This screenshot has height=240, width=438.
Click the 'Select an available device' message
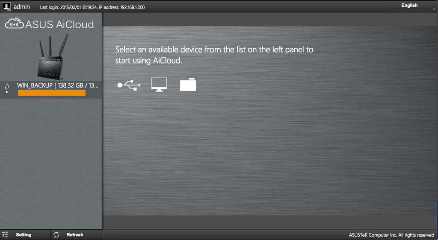coord(214,55)
